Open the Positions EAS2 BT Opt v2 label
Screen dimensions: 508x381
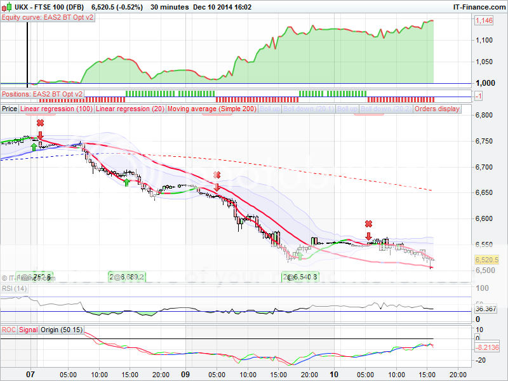42,94
